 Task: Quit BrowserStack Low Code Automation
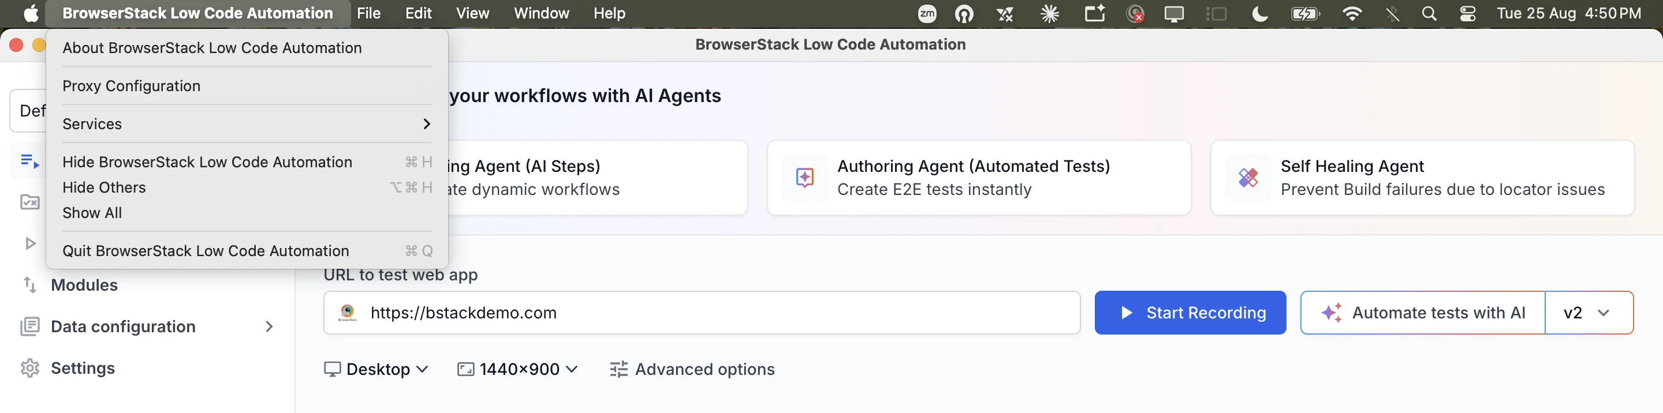click(x=247, y=251)
